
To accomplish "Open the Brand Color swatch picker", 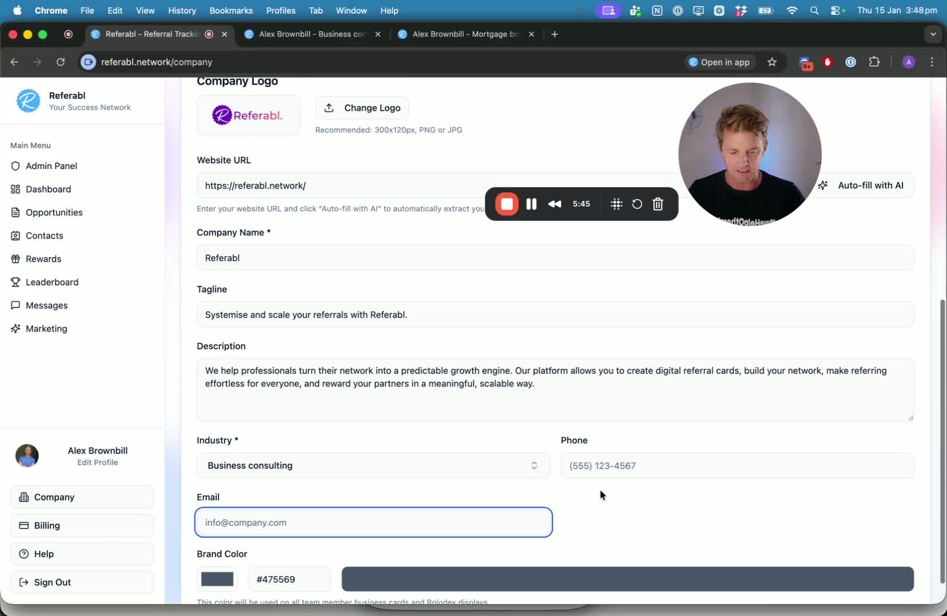I will [217, 579].
